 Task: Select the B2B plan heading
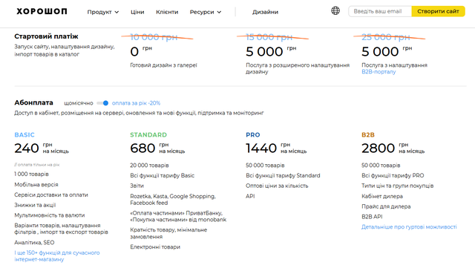(x=368, y=134)
